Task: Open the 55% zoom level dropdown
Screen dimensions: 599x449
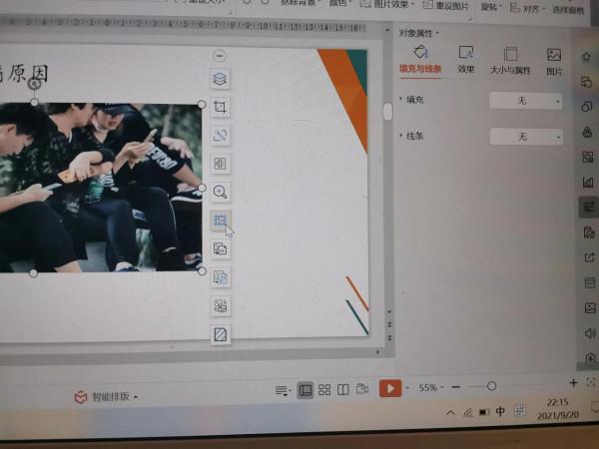Action: click(431, 388)
